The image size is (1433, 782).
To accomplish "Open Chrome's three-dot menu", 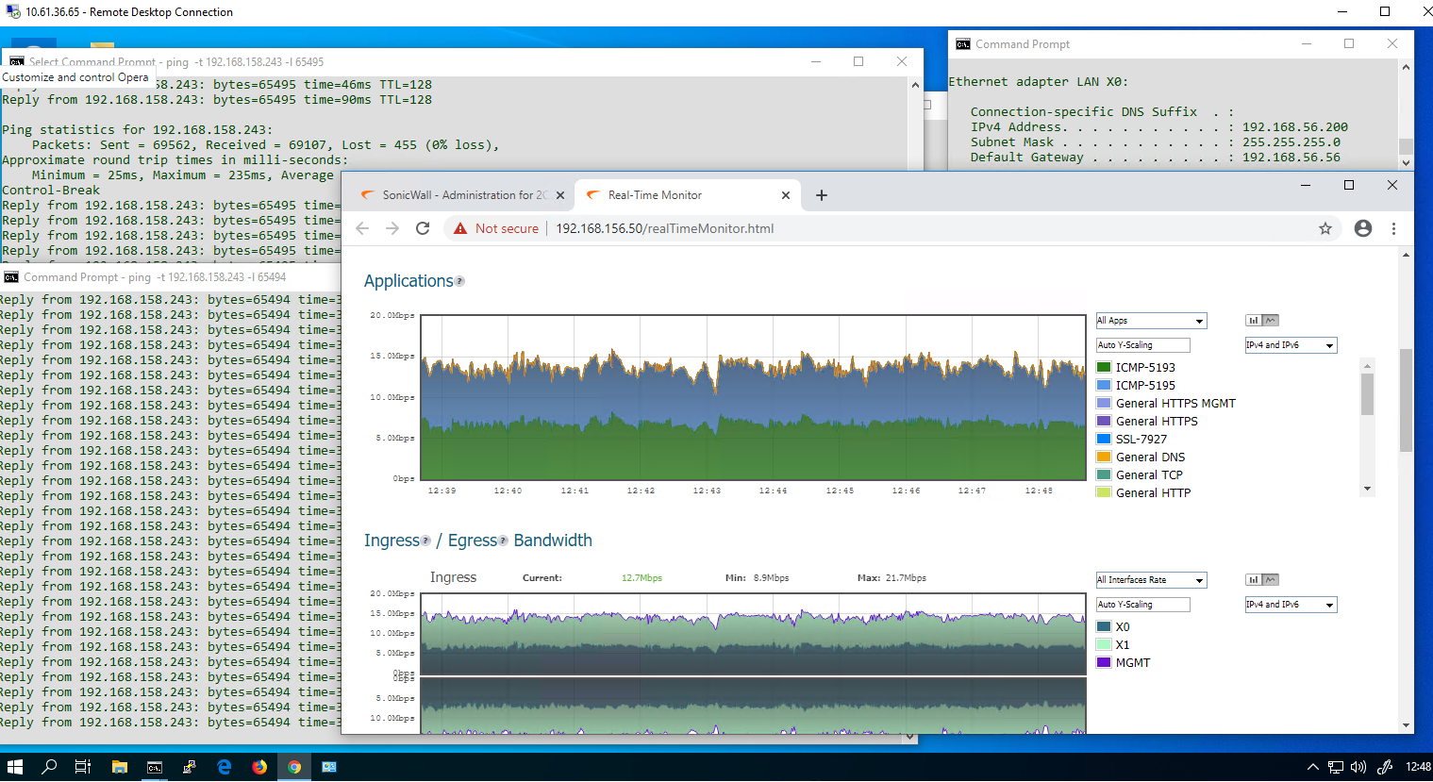I will [1393, 228].
